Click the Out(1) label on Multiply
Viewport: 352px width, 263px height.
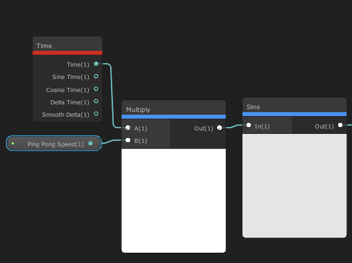204,128
